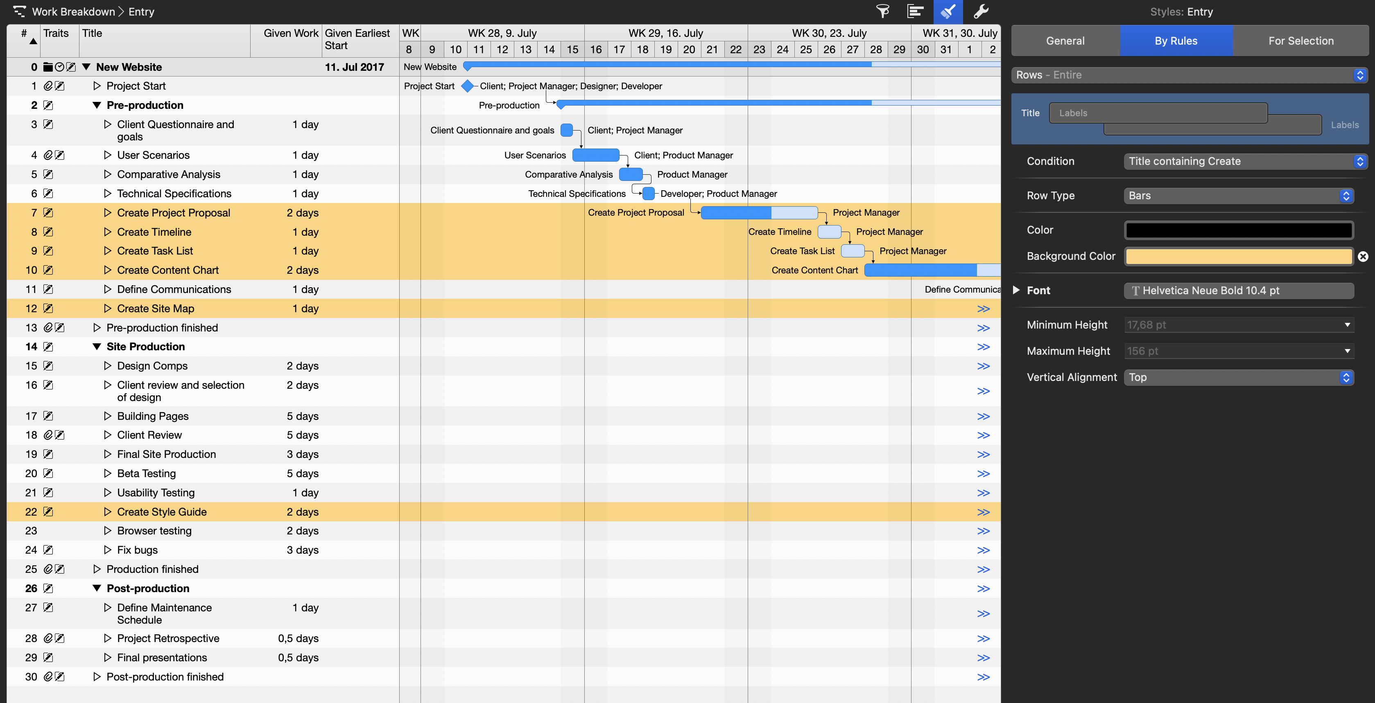This screenshot has width=1375, height=703.
Task: Collapse the Pre-production group
Action: 97,105
